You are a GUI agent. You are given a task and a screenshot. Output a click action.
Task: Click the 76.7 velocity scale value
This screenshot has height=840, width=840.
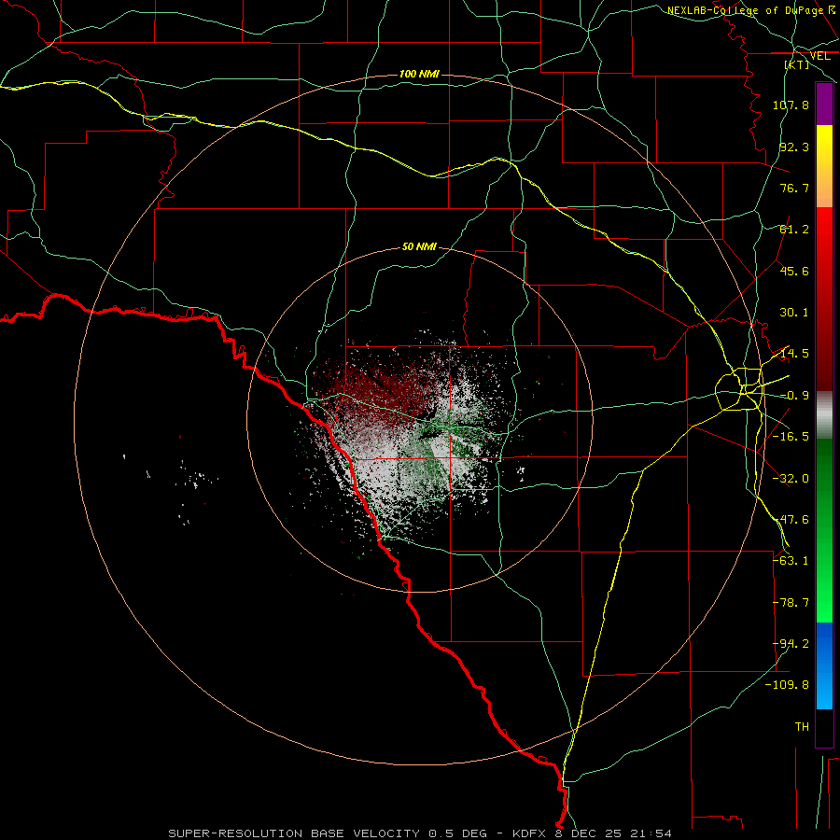click(794, 188)
